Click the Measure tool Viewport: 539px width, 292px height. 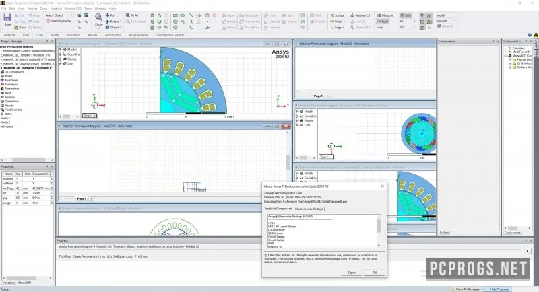[385, 15]
